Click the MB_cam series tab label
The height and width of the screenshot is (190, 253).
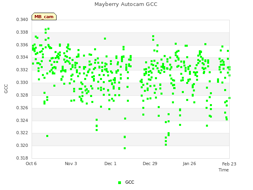point(44,17)
